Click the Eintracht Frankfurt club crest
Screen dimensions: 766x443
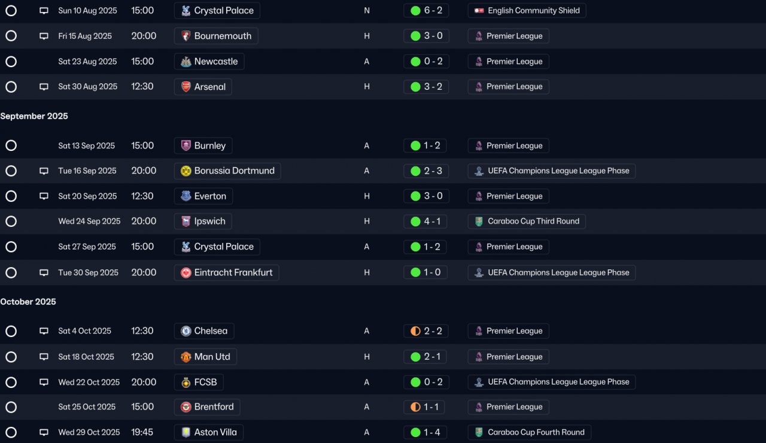186,273
